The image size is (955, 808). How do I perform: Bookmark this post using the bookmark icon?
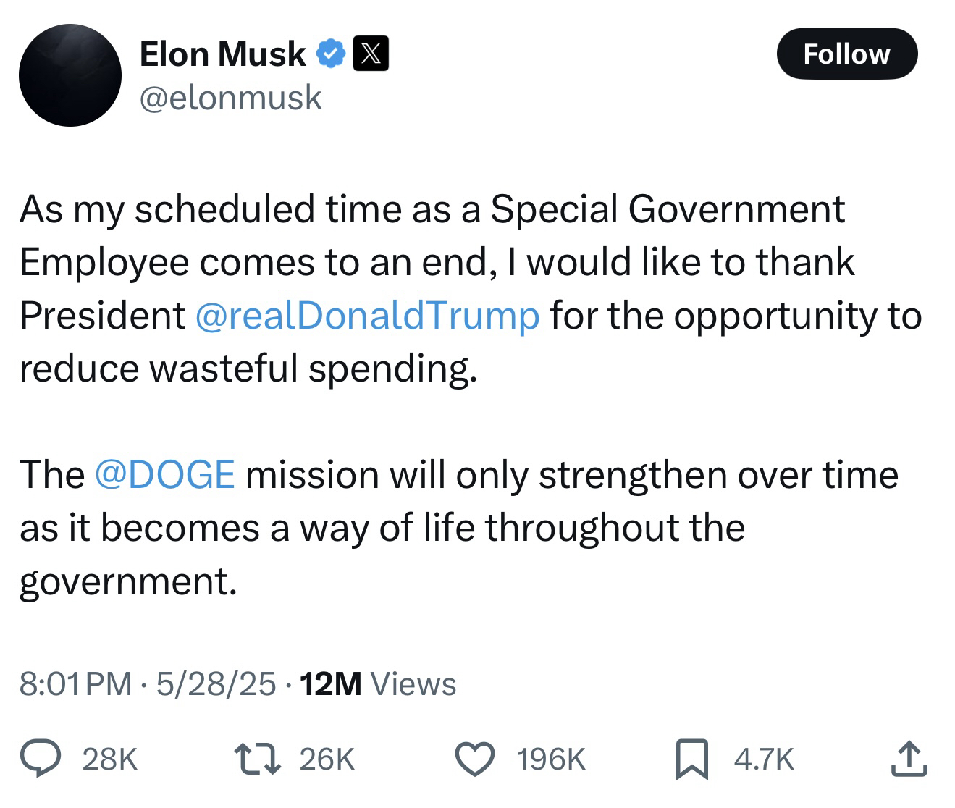coord(691,759)
